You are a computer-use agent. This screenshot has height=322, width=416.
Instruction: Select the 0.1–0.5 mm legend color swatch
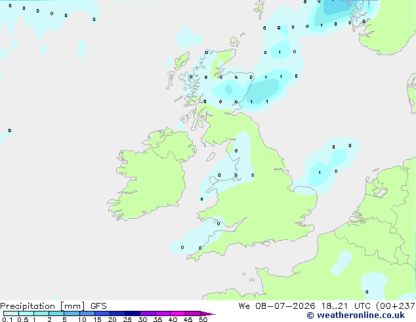coord(11,313)
